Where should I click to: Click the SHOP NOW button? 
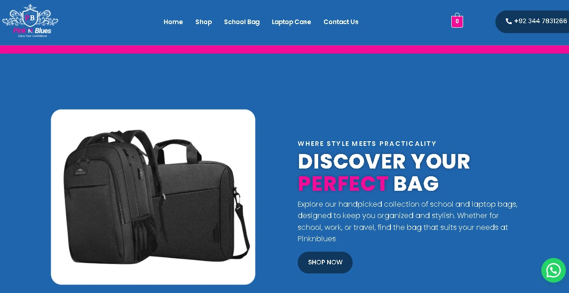pos(325,263)
